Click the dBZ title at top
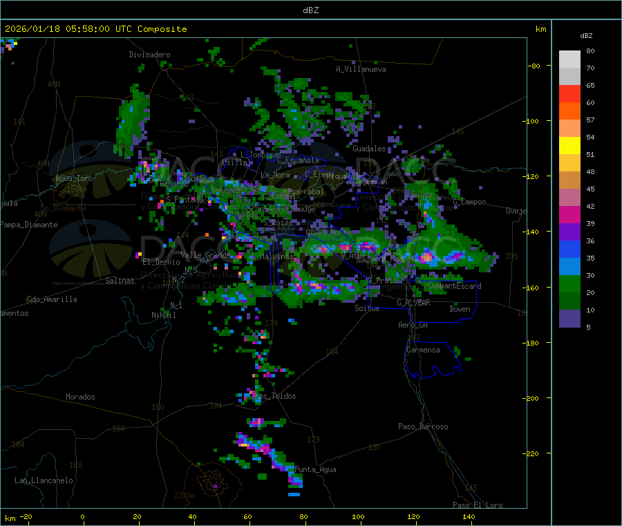622x526 pixels. [x=310, y=10]
